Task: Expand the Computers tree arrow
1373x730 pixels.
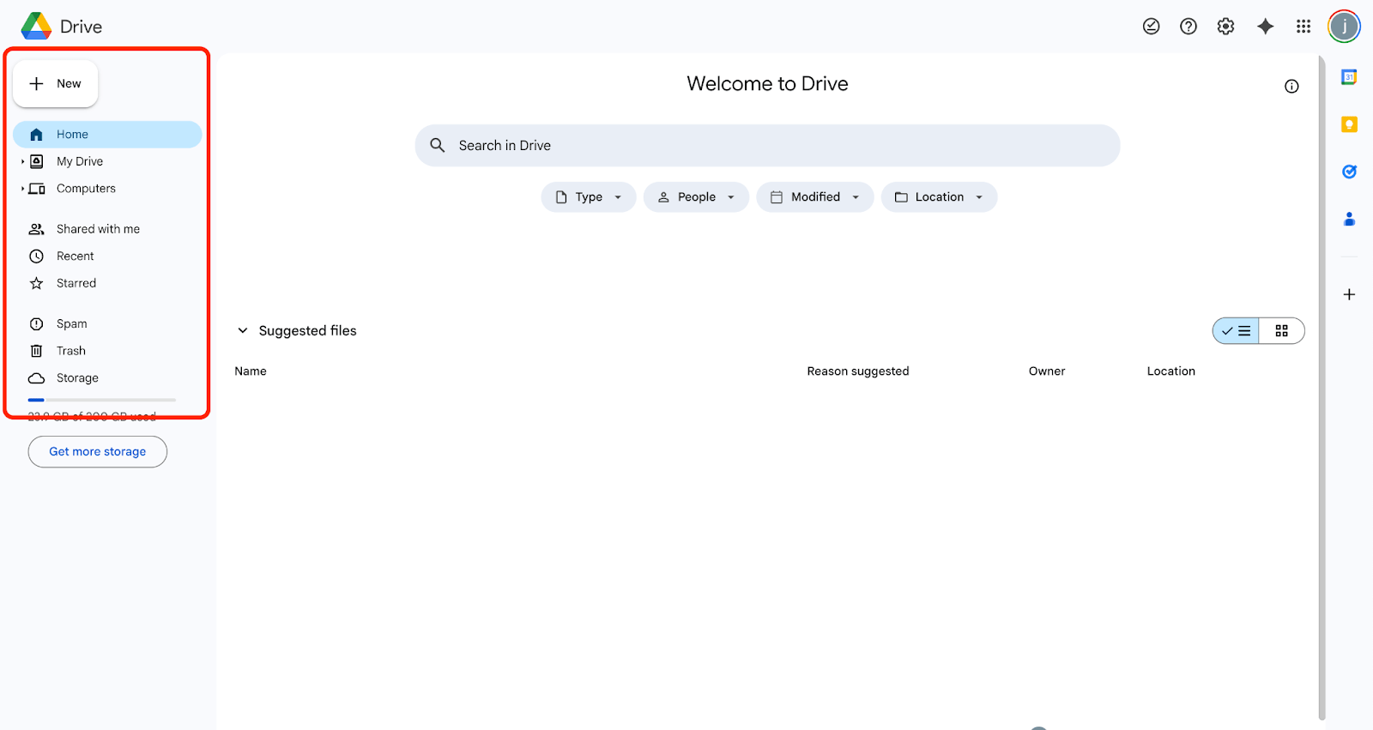Action: pos(22,189)
